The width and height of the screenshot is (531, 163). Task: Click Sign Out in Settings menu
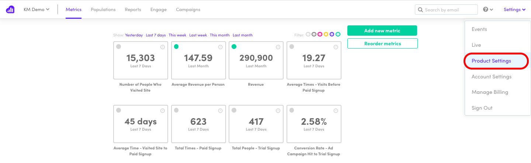click(x=497, y=108)
